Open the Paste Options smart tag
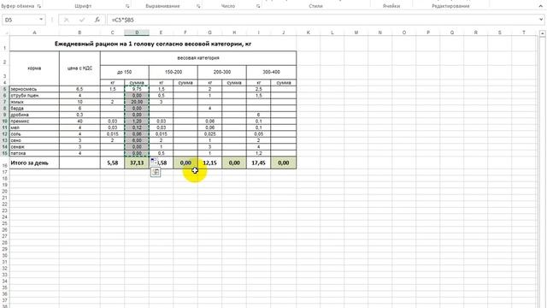 [x=154, y=161]
